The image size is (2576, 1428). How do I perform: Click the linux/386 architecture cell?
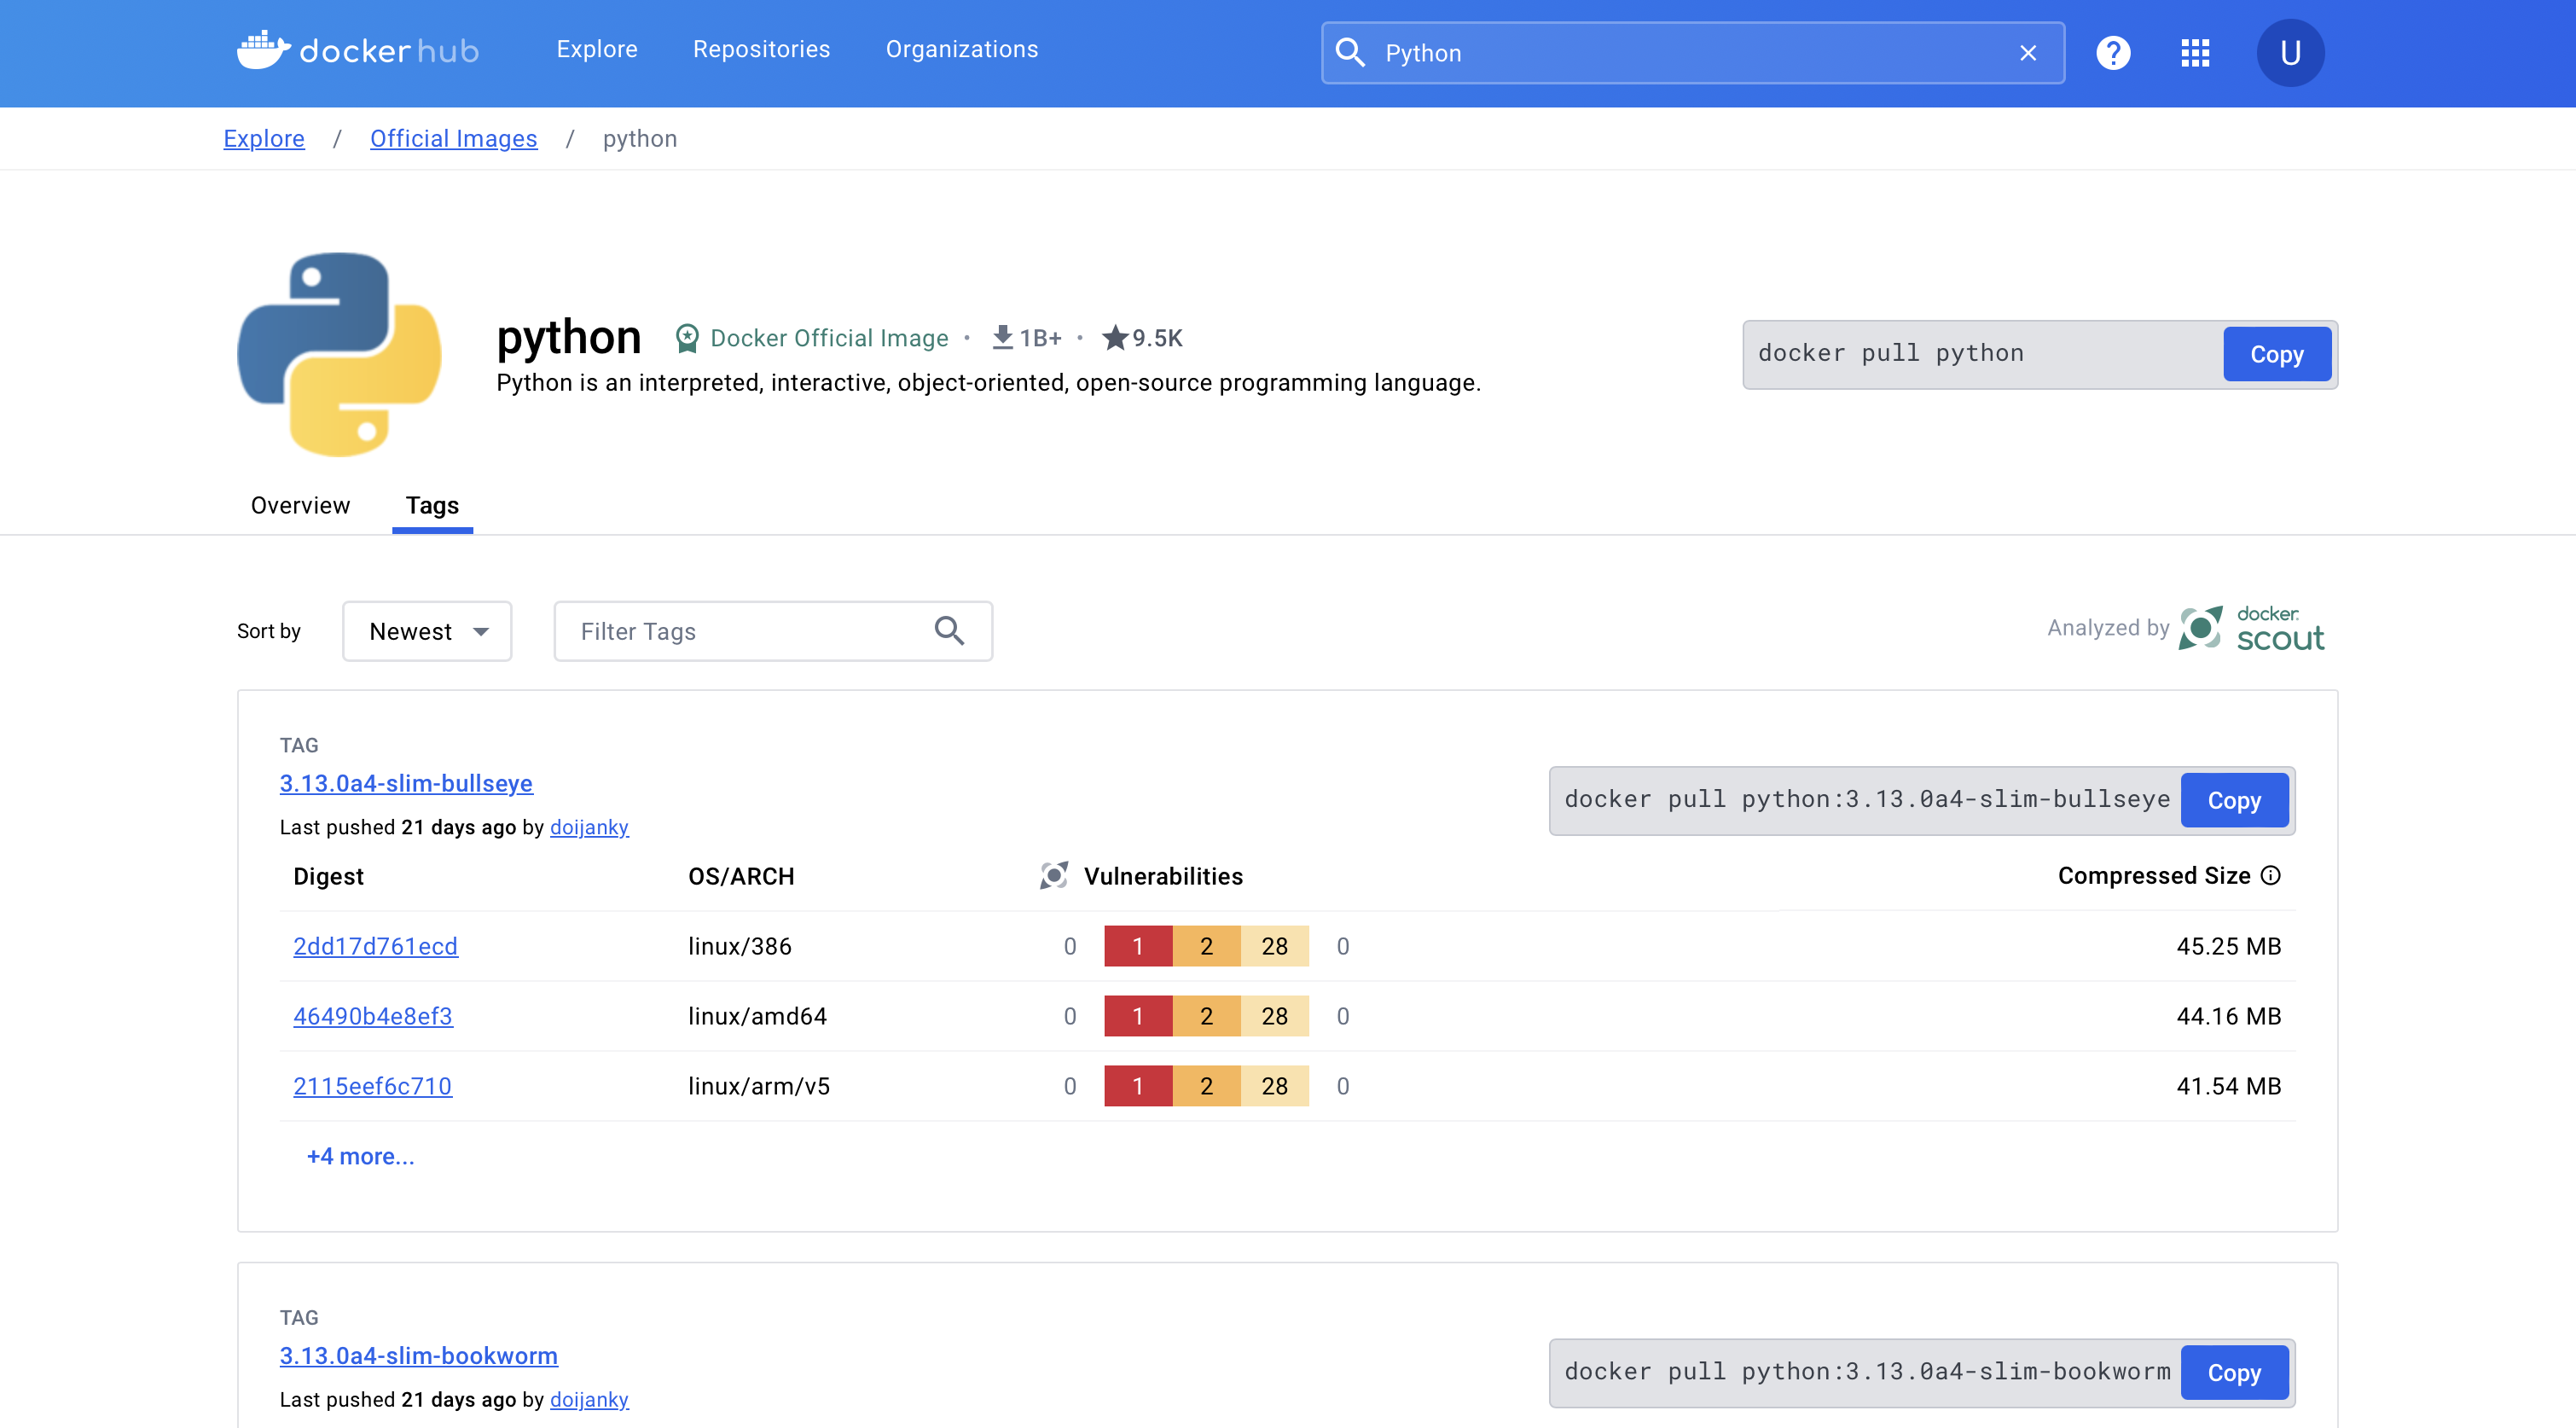click(x=740, y=946)
